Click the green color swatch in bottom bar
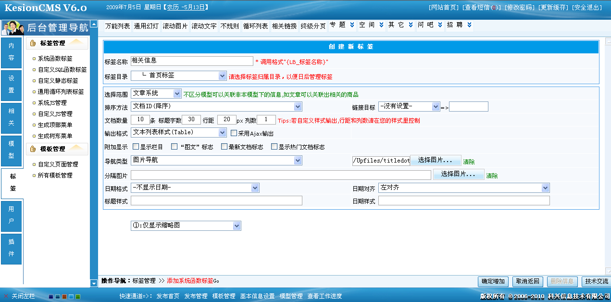This screenshot has width=611, height=302. click(x=78, y=297)
